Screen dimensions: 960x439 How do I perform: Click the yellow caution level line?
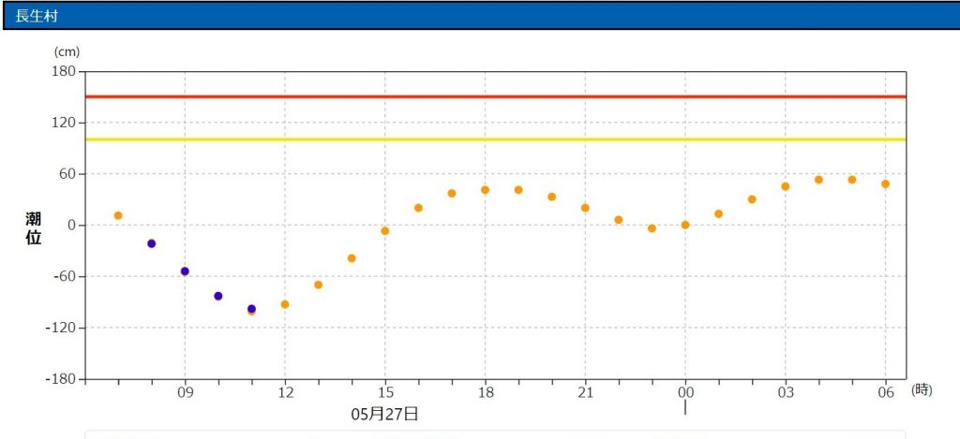(x=495, y=139)
